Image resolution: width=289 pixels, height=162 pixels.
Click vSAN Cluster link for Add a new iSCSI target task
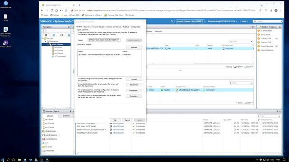tap(118, 126)
